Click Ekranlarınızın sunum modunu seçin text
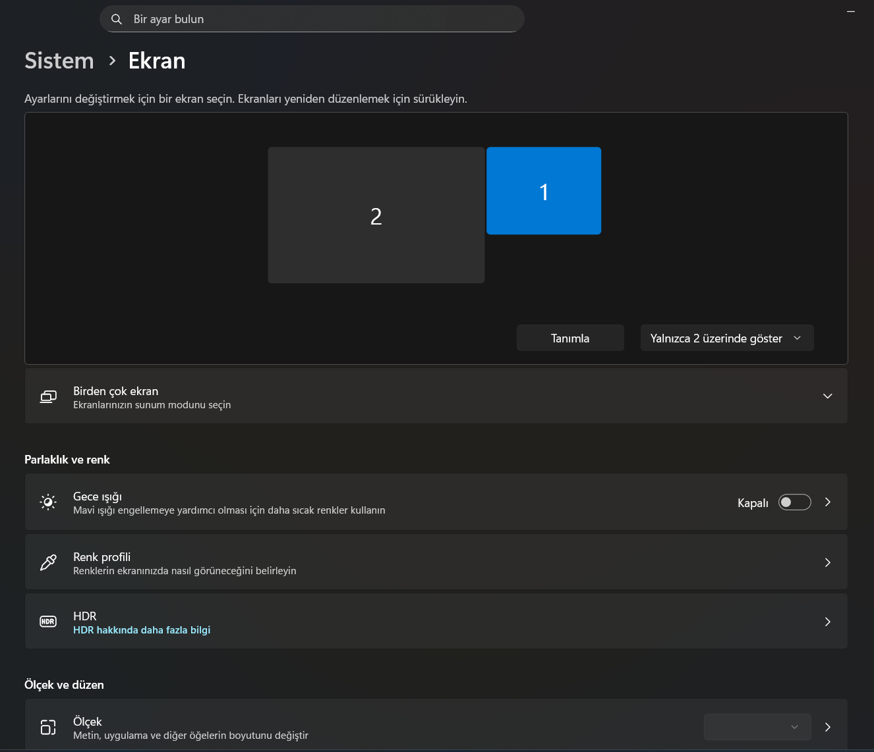The image size is (874, 752). tap(152, 405)
